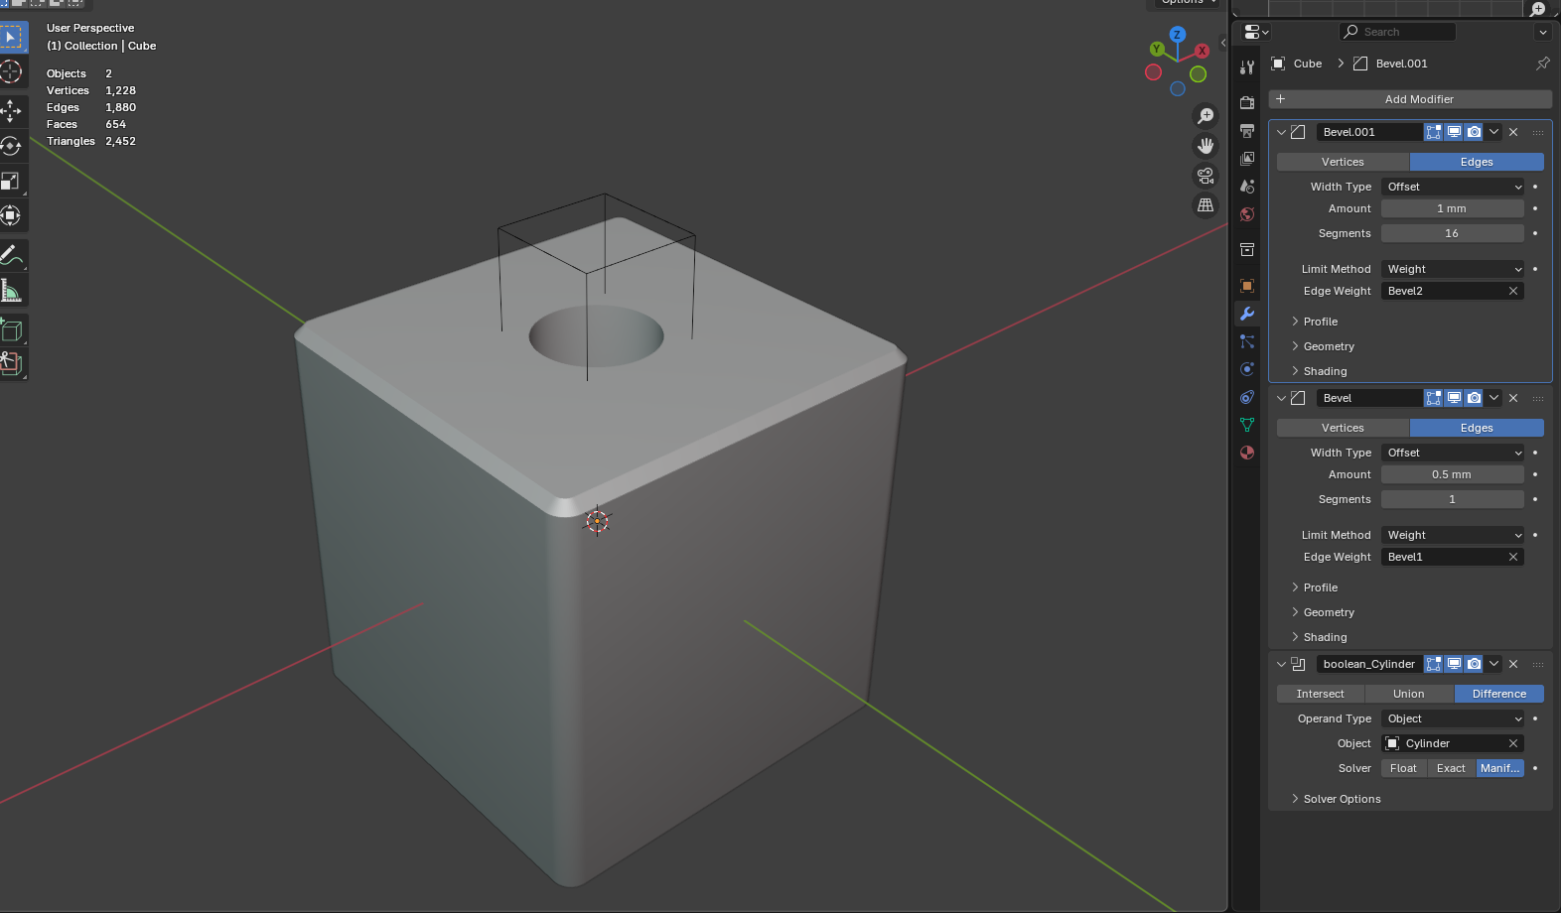This screenshot has height=913, width=1561.
Task: Toggle the camera view icon
Action: click(x=1205, y=176)
